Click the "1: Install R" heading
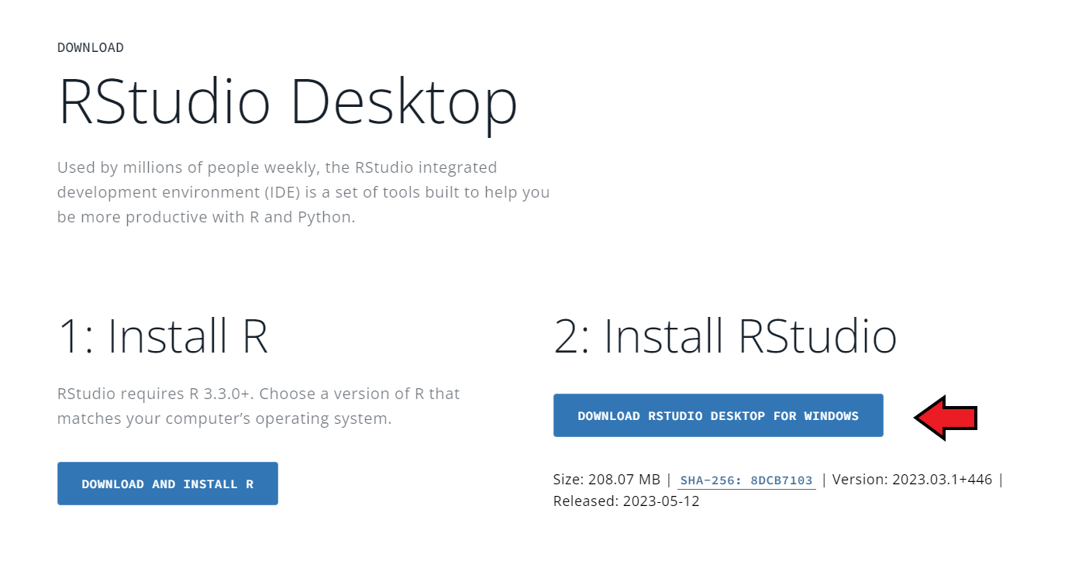Screen dimensions: 1089x568 click(x=163, y=336)
